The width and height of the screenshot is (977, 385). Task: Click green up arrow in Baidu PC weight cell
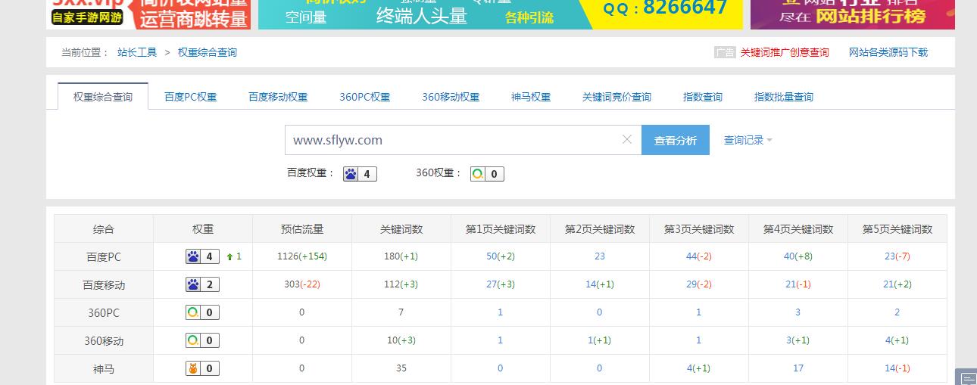pos(230,256)
